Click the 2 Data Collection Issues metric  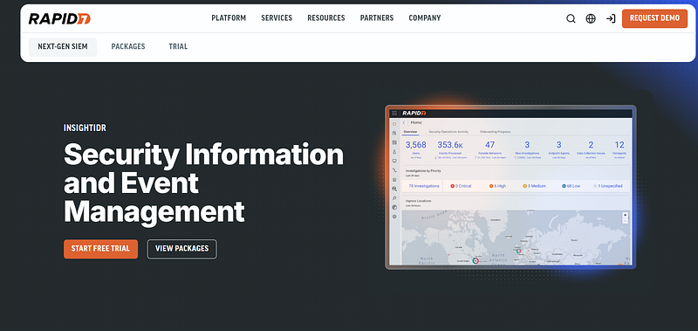(x=591, y=149)
